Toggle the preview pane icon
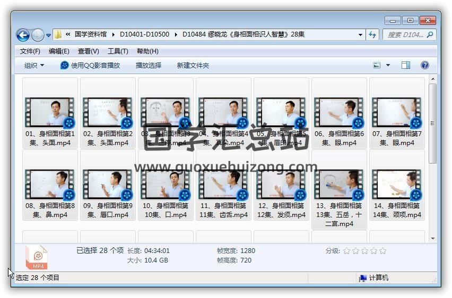 pos(406,65)
